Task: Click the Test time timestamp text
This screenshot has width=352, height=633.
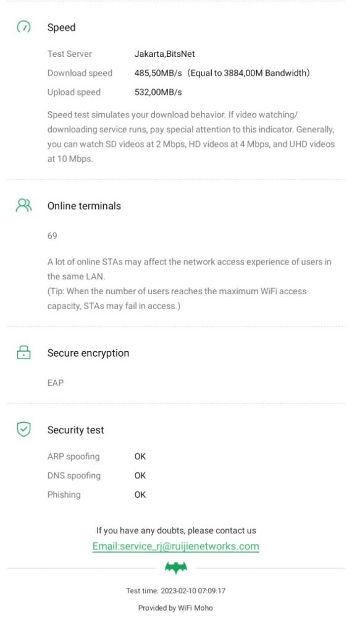Action: 176,590
